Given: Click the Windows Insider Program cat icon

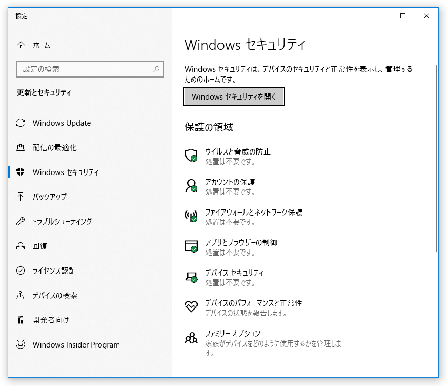Looking at the screenshot, I should pyautogui.click(x=21, y=344).
